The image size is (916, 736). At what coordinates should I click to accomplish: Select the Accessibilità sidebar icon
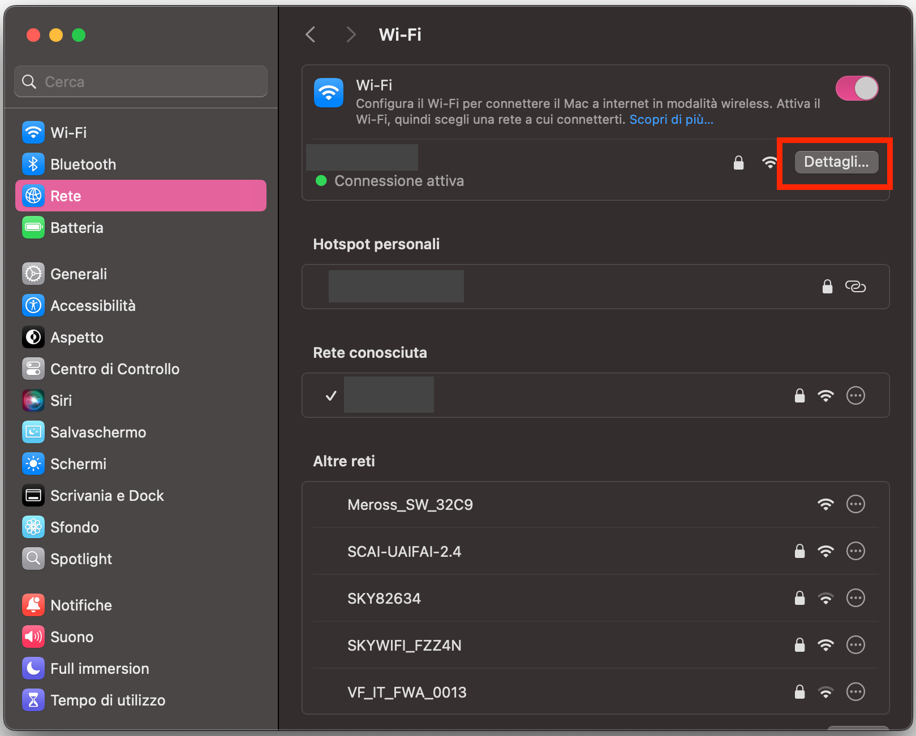coord(33,305)
